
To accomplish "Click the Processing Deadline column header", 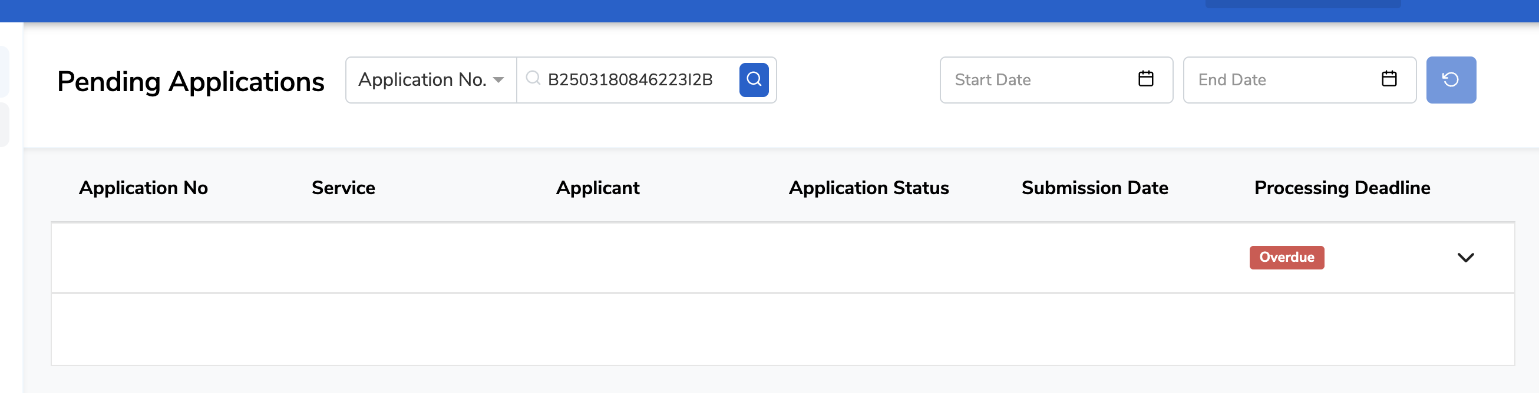I will click(x=1342, y=188).
